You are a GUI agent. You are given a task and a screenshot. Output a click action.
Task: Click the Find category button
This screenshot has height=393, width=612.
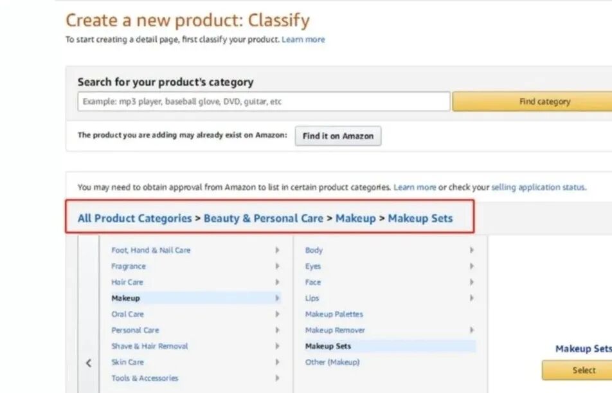click(x=544, y=102)
